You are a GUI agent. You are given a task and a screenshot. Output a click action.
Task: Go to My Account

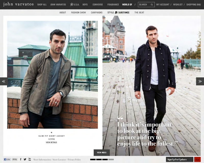[x=163, y=5]
